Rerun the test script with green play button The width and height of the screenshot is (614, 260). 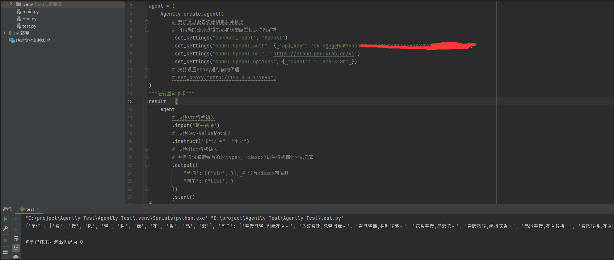(5, 219)
